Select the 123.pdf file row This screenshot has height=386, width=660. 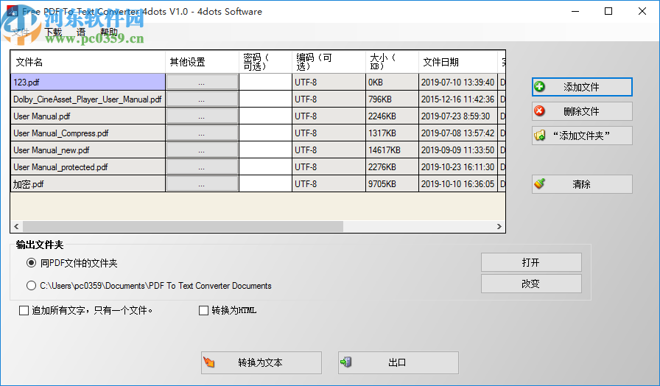(x=88, y=82)
